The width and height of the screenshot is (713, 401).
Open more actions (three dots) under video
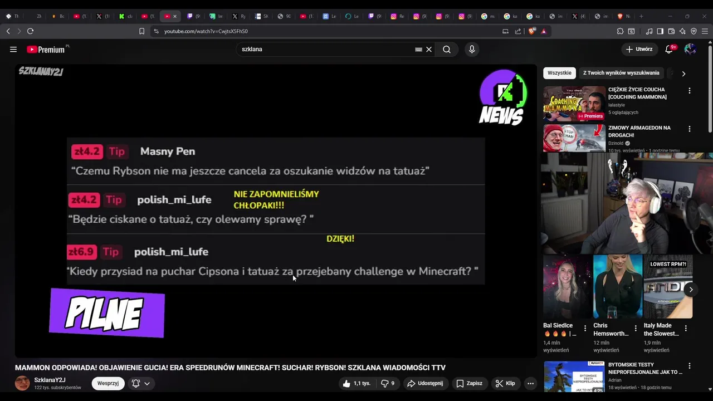531,383
